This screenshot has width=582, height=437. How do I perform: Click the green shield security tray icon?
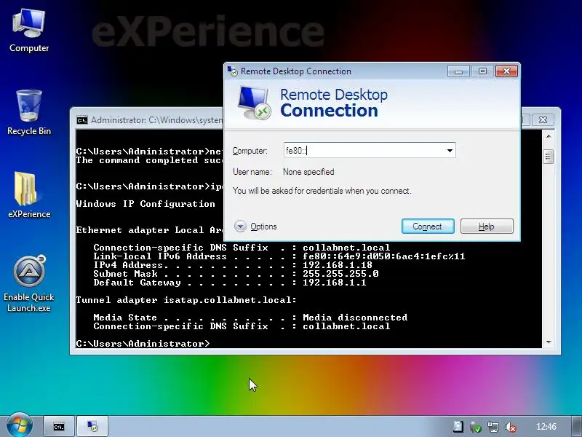tap(476, 427)
